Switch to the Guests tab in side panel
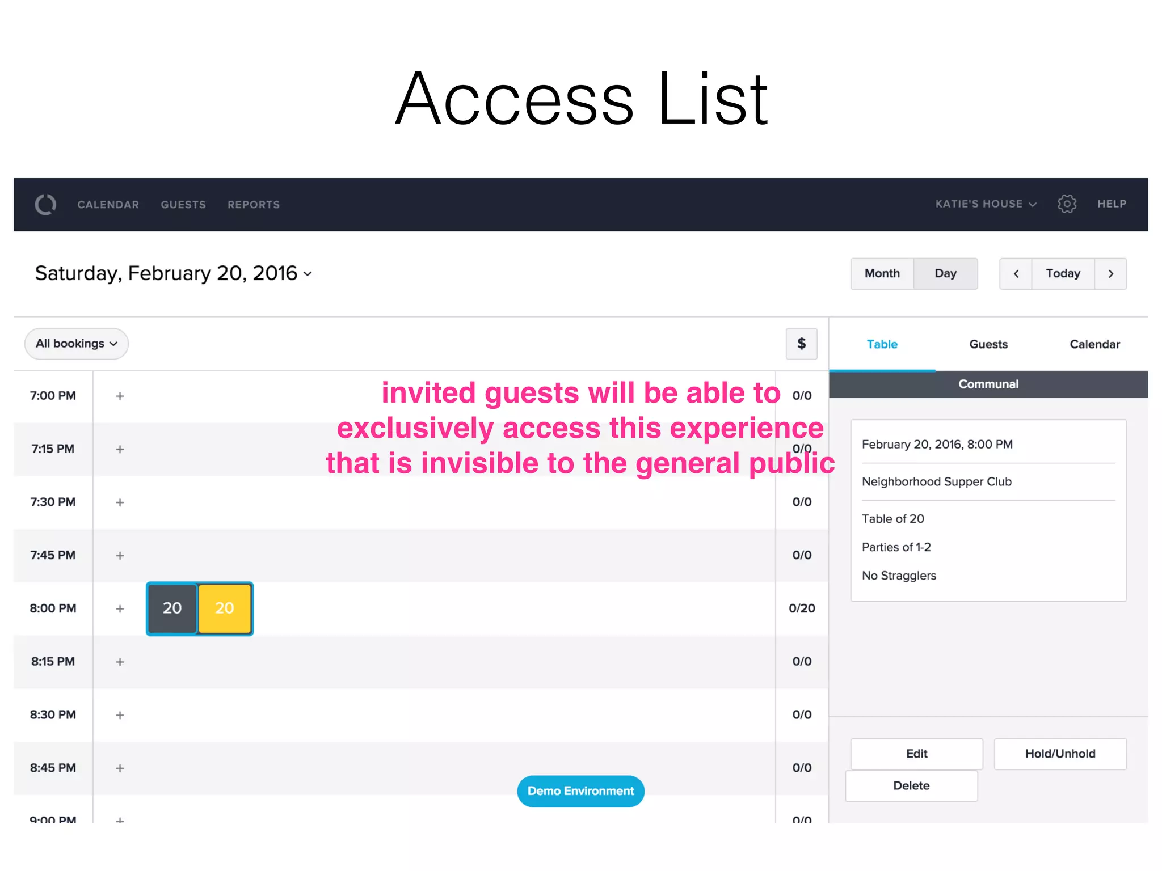This screenshot has width=1162, height=871. tap(988, 344)
